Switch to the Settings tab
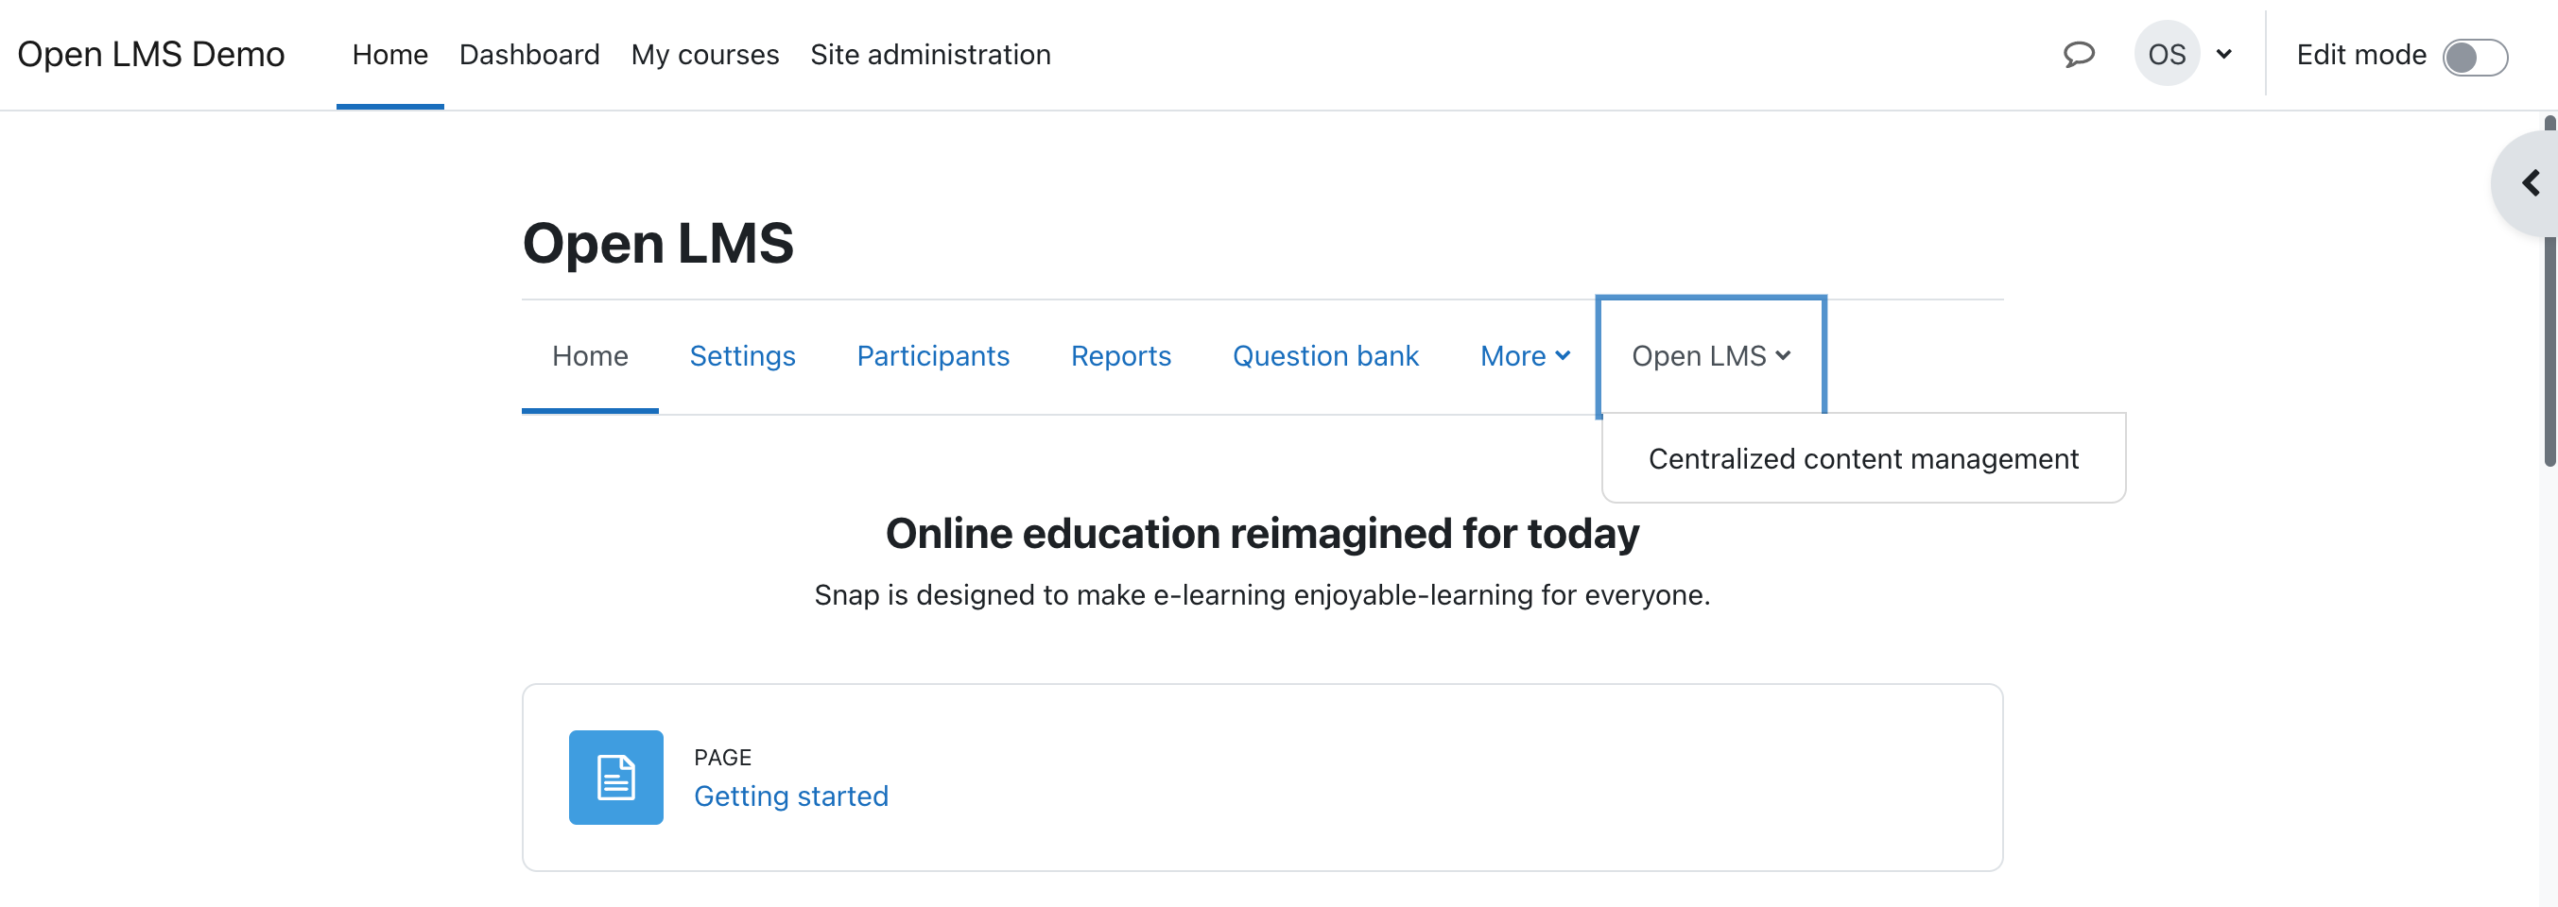 (742, 355)
